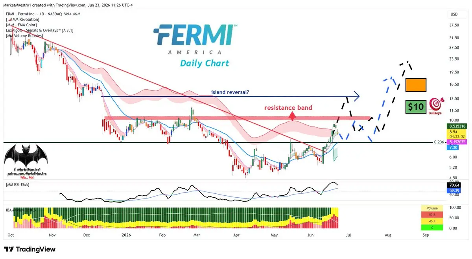The width and height of the screenshot is (472, 259).
Task: Click the Sep label on time axis
Action: (x=426, y=235)
